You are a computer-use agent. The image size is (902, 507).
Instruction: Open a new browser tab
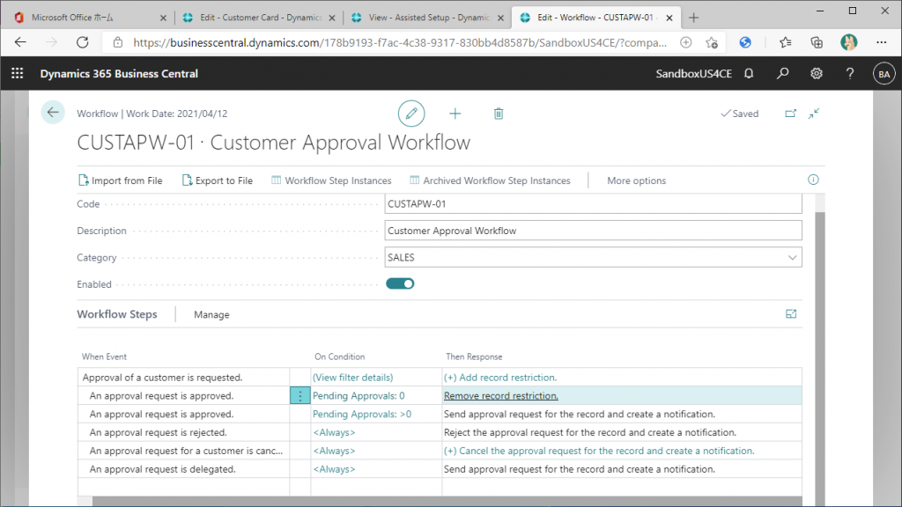click(x=694, y=18)
